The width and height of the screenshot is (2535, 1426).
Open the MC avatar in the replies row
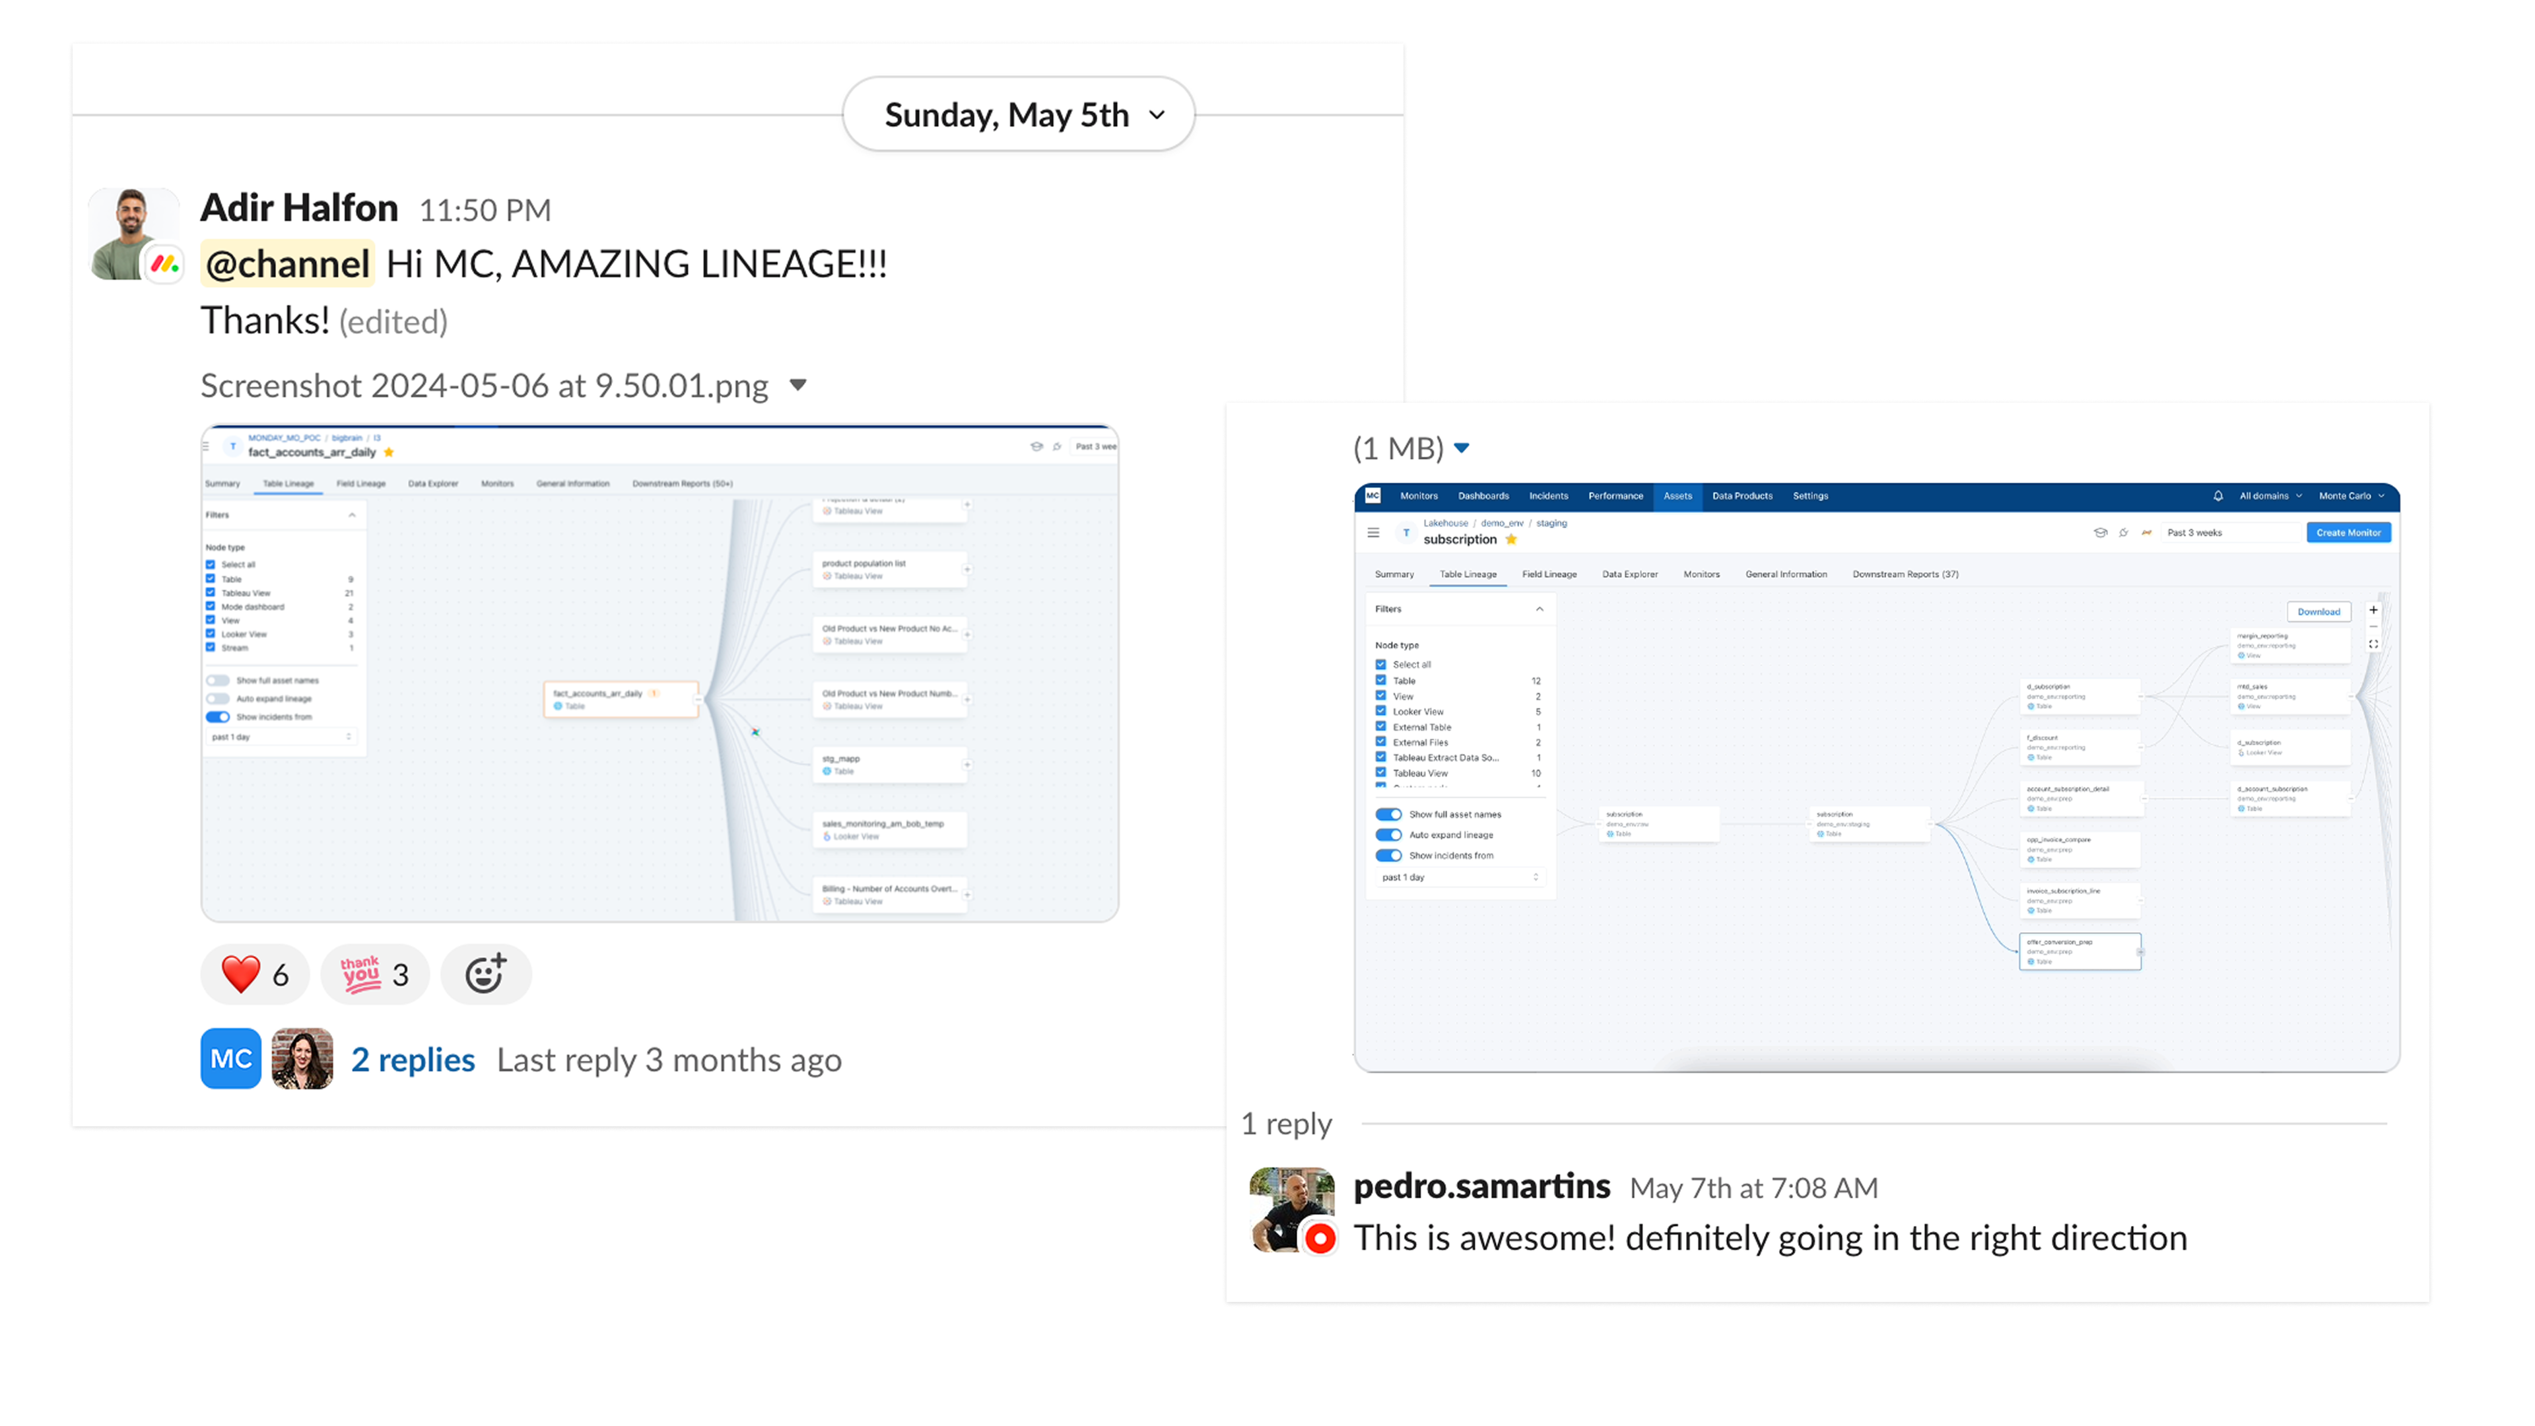click(x=231, y=1059)
